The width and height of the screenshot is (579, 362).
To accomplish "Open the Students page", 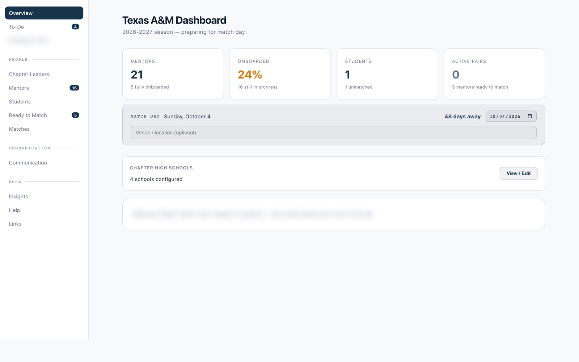I will click(x=44, y=102).
